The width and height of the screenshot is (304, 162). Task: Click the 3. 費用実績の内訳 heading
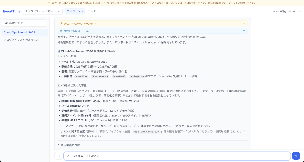69,145
